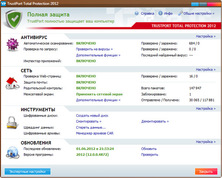The width and height of the screenshot is (222, 178).
Task: Open Настройка for the Инструменты section
Action: 206,109
